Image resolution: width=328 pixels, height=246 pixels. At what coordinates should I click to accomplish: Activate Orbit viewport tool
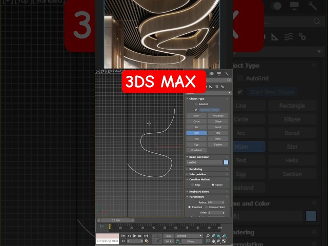pyautogui.click(x=219, y=241)
